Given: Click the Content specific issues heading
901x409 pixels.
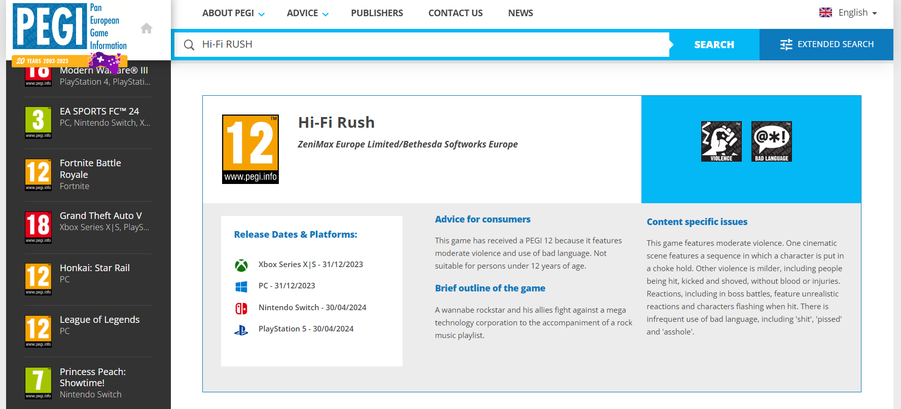Looking at the screenshot, I should click(697, 222).
